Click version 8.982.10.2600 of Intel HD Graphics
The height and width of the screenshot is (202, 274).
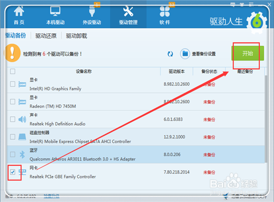176,84
